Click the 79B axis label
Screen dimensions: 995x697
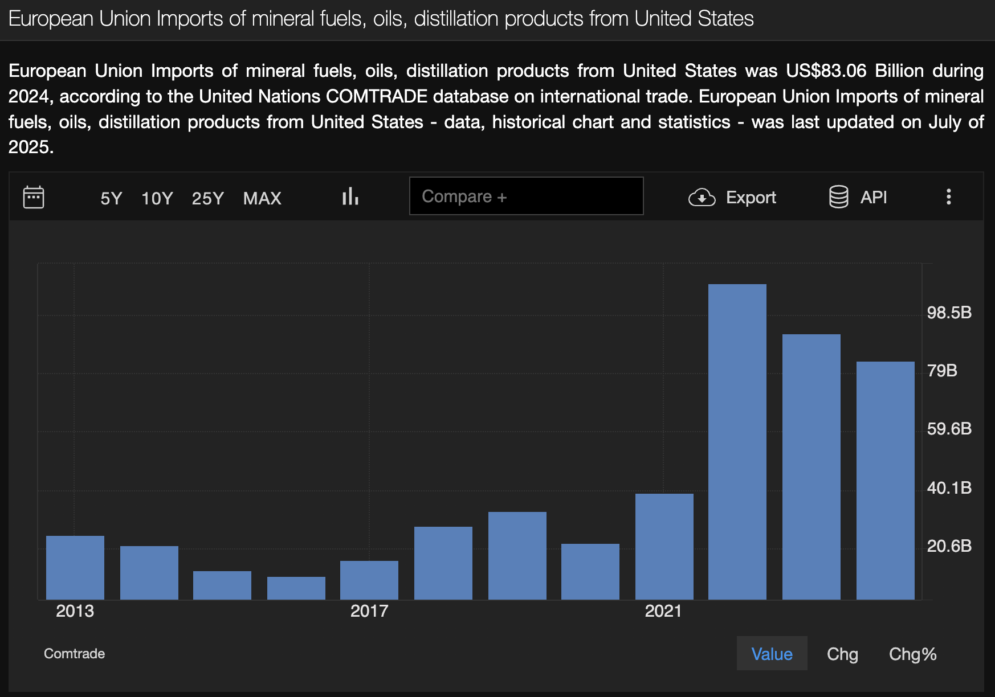point(943,371)
